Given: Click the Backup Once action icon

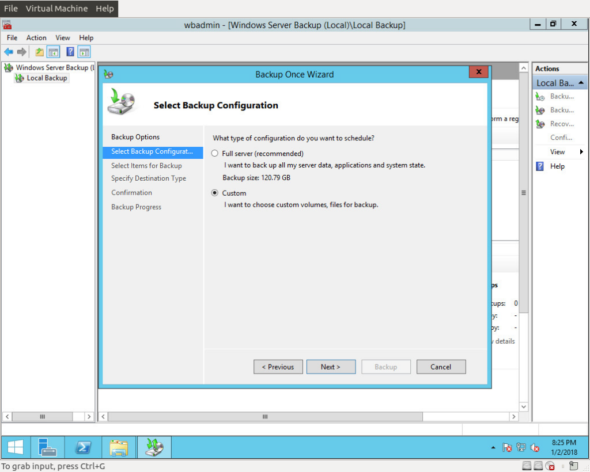Looking at the screenshot, I should click(540, 110).
